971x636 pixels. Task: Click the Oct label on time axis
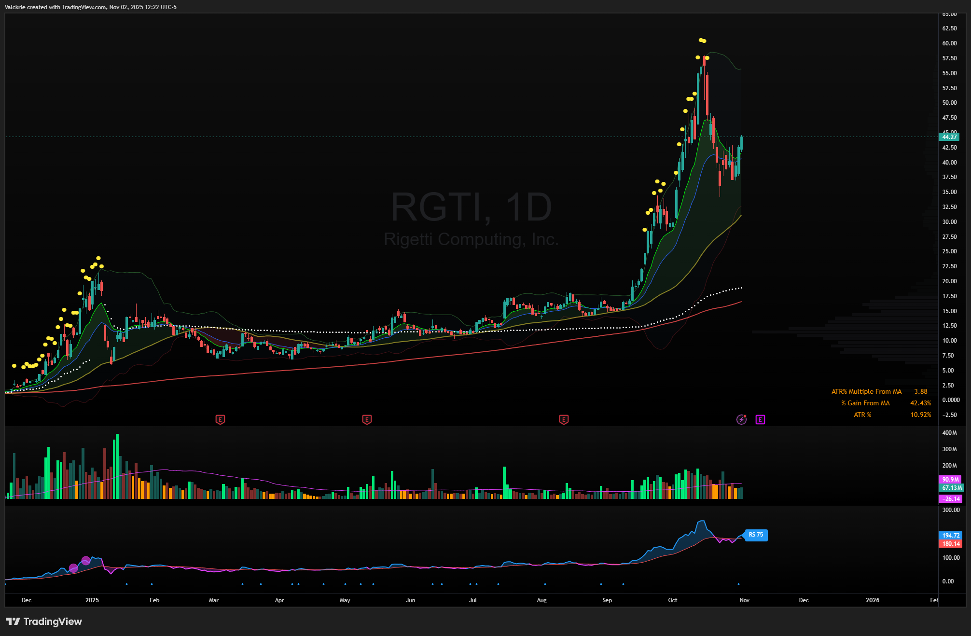pos(672,600)
